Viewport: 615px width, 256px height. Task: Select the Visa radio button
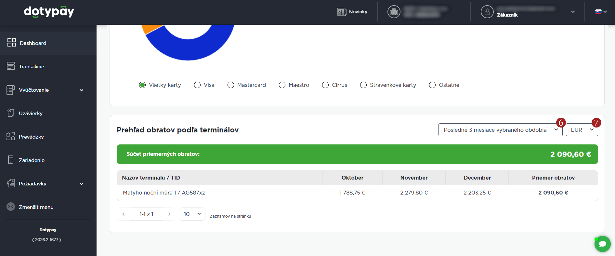point(197,85)
